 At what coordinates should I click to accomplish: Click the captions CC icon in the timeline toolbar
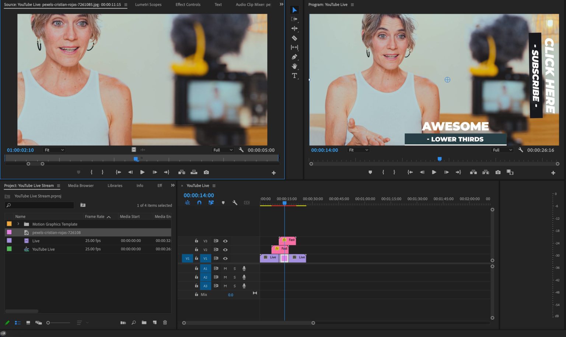(x=246, y=202)
